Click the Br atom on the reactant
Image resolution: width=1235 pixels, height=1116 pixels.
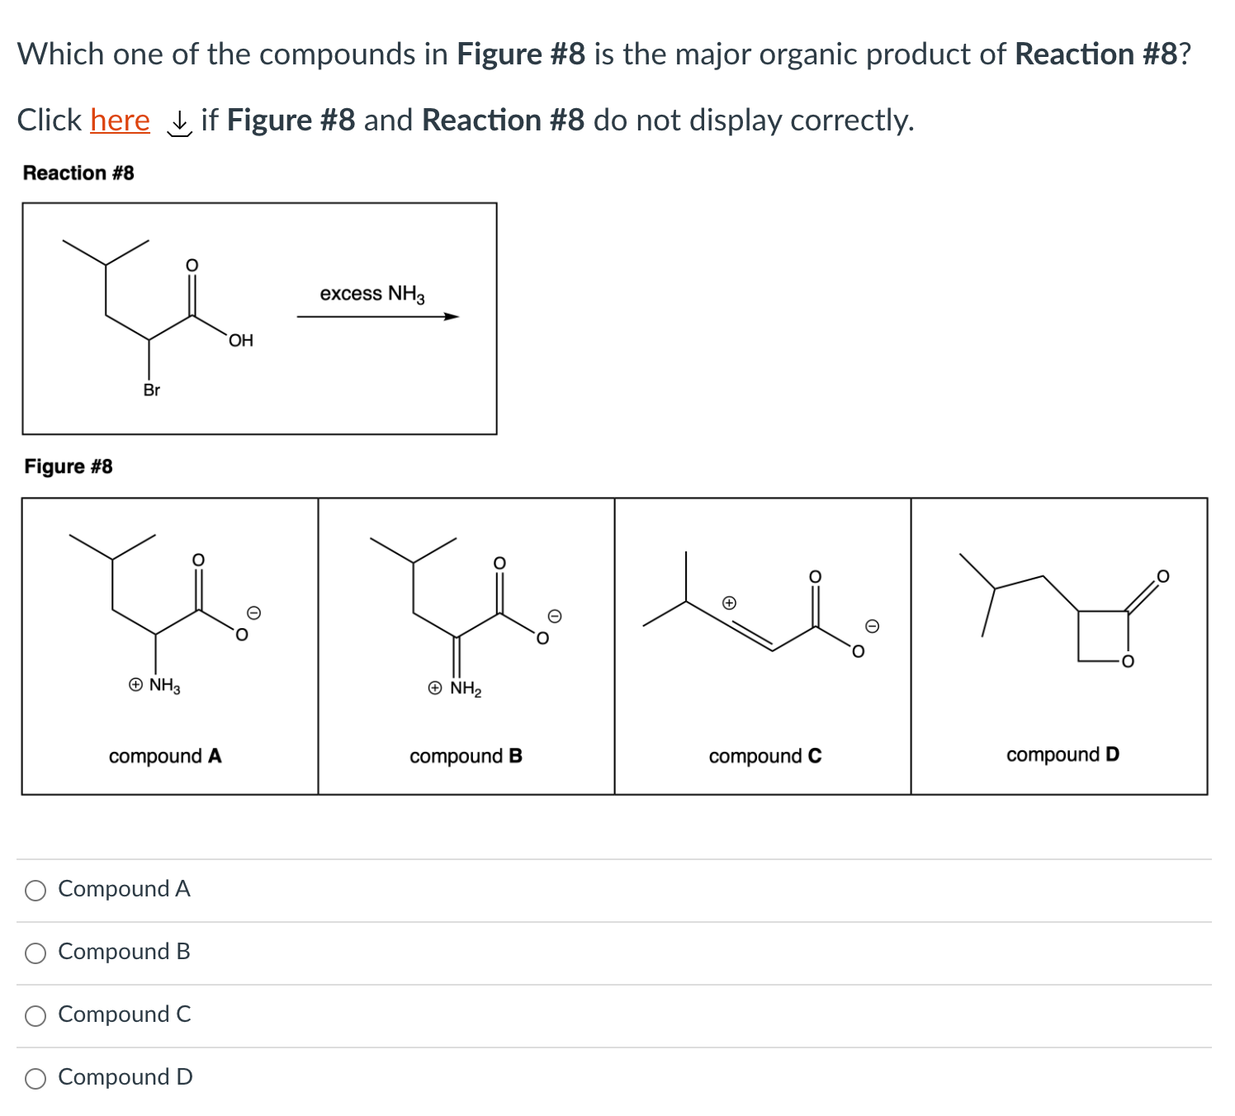coord(152,390)
